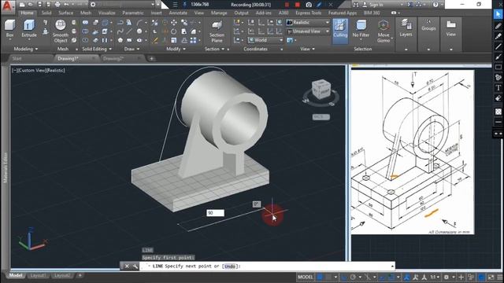Open the World UCS dropdown
The width and height of the screenshot is (504, 283).
(265, 40)
